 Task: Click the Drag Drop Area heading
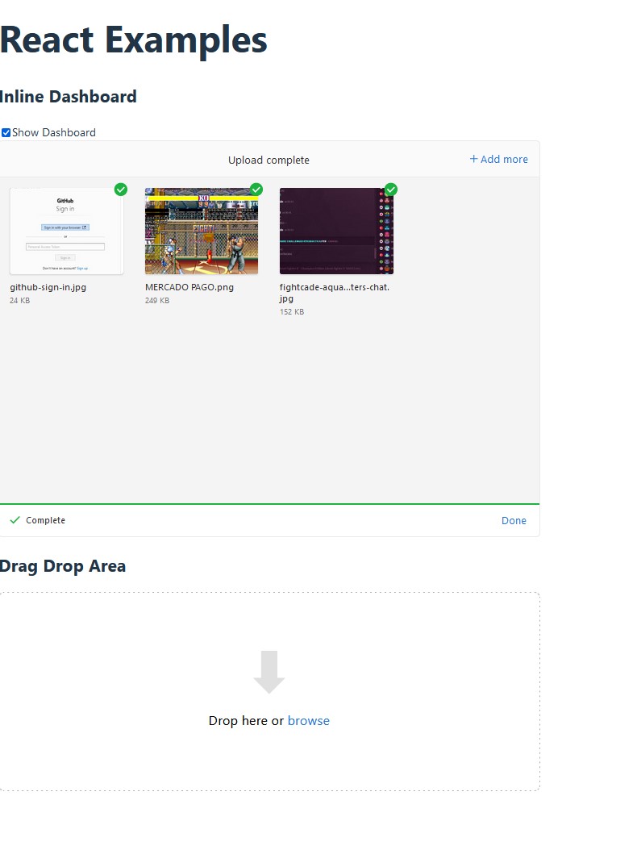click(x=62, y=566)
